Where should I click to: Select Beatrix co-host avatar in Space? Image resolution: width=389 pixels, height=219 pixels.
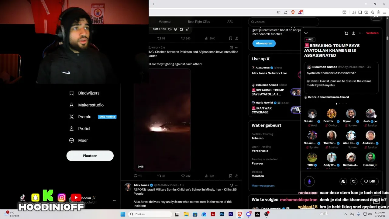332,113
